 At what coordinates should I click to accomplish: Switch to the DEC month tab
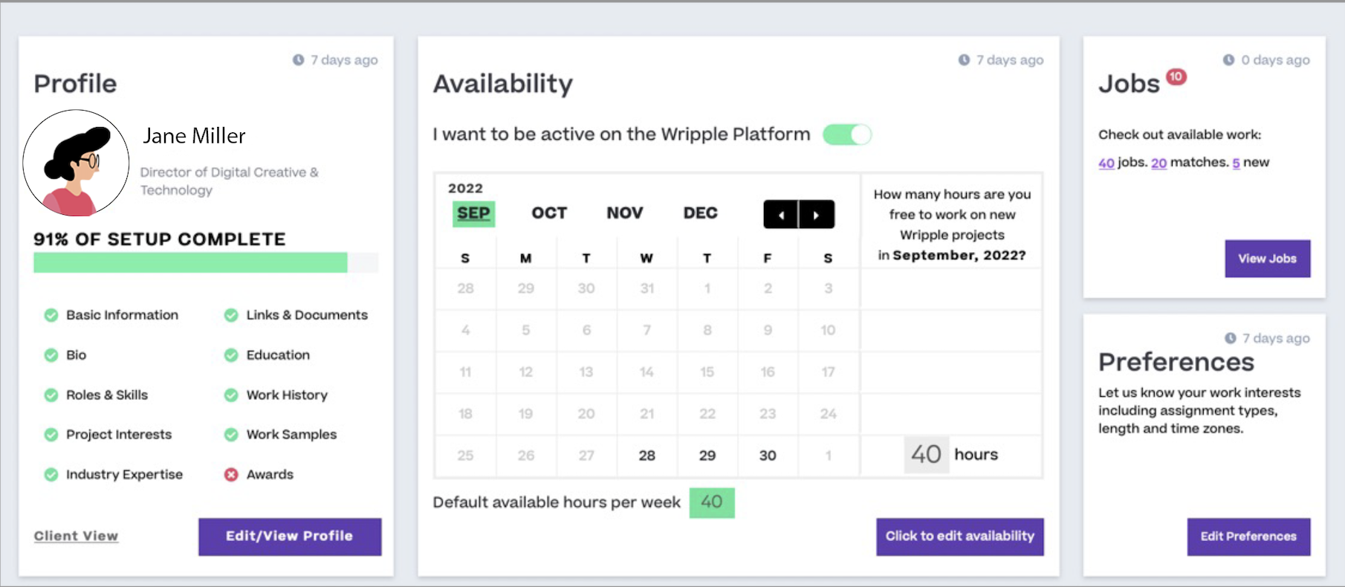pyautogui.click(x=700, y=213)
